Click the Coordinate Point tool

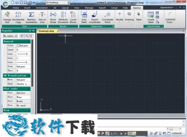coord(108,17)
